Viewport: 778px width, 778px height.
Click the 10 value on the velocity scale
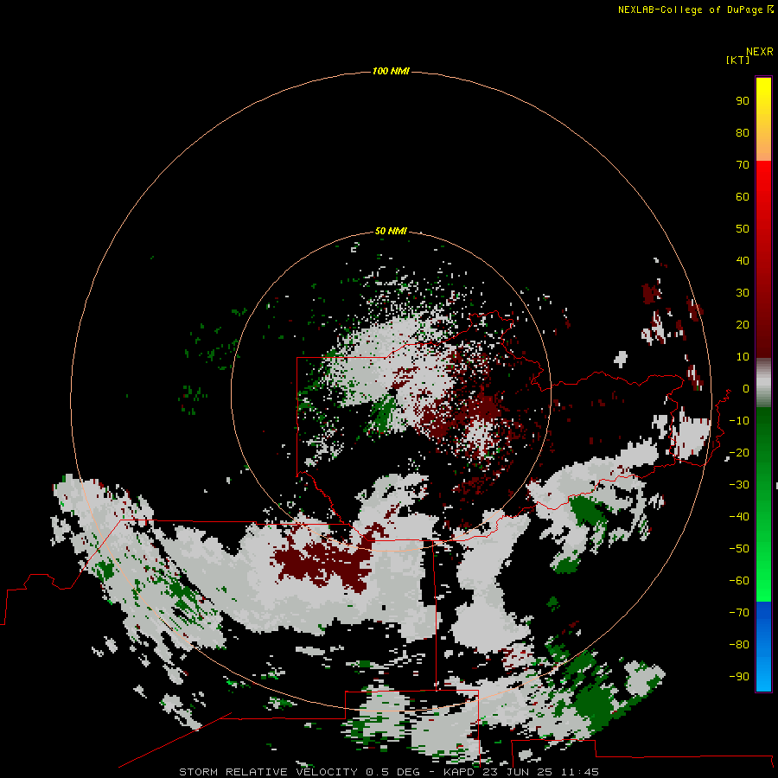pyautogui.click(x=743, y=357)
